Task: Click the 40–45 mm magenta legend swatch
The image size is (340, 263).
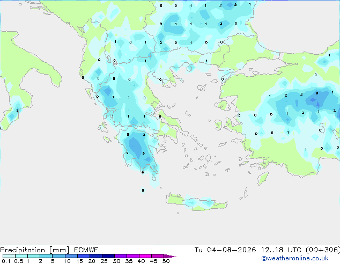Action: (145, 256)
